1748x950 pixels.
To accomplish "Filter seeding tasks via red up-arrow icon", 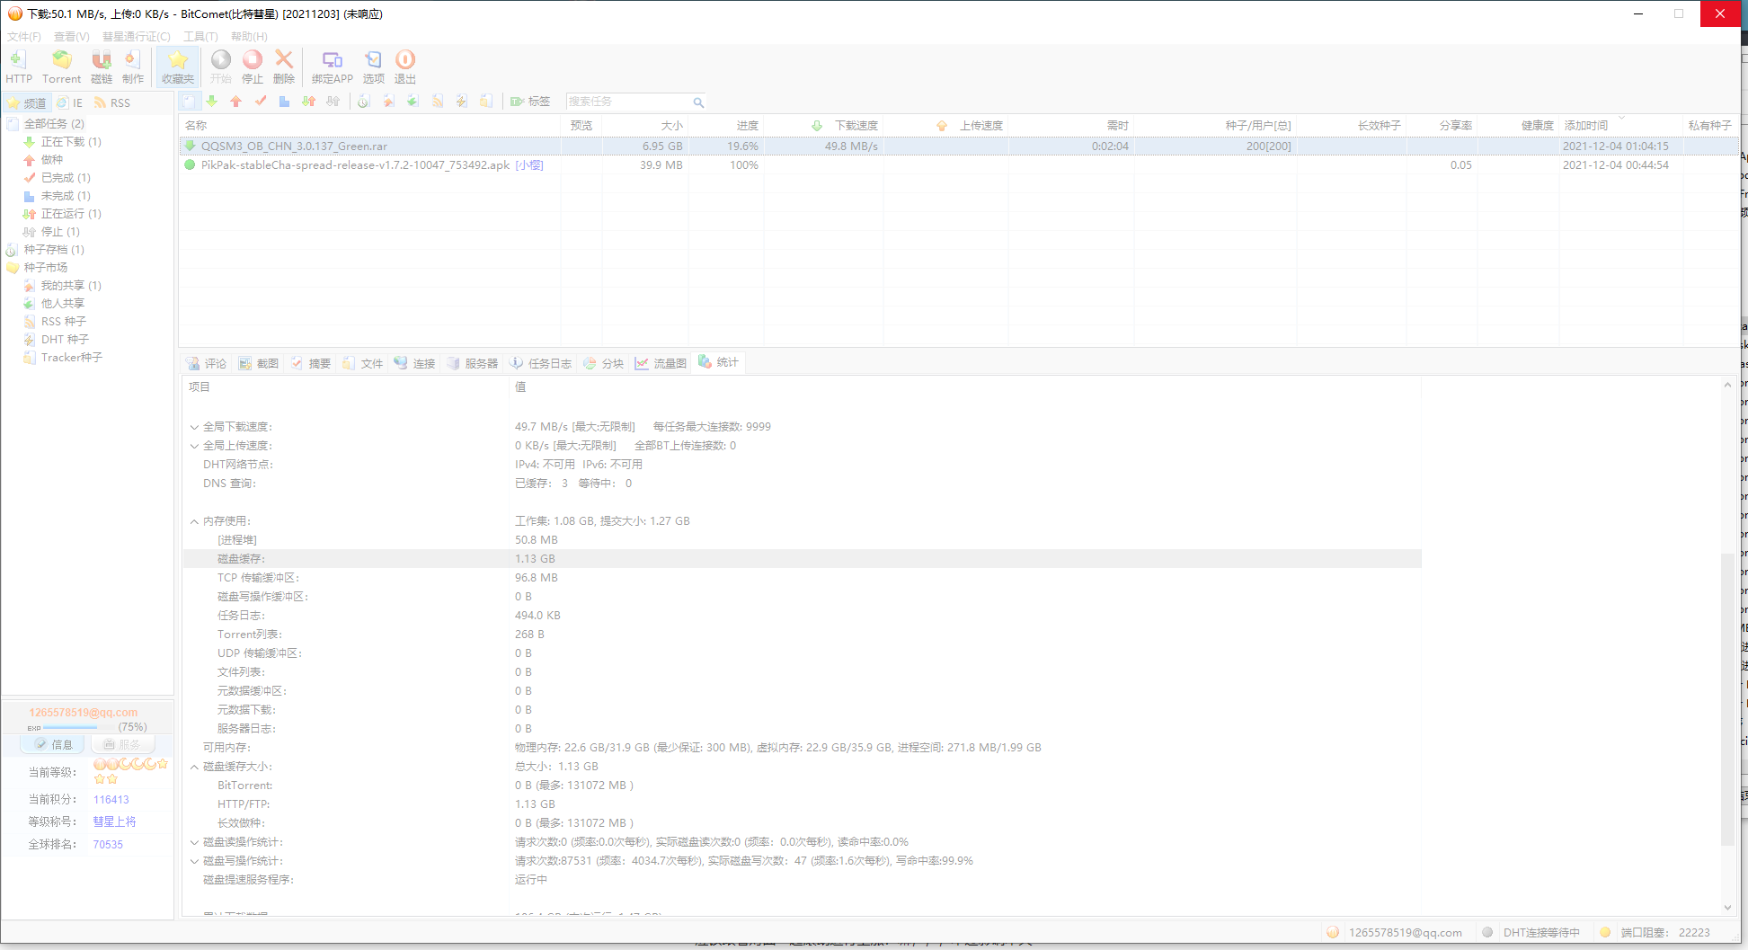I will point(236,102).
